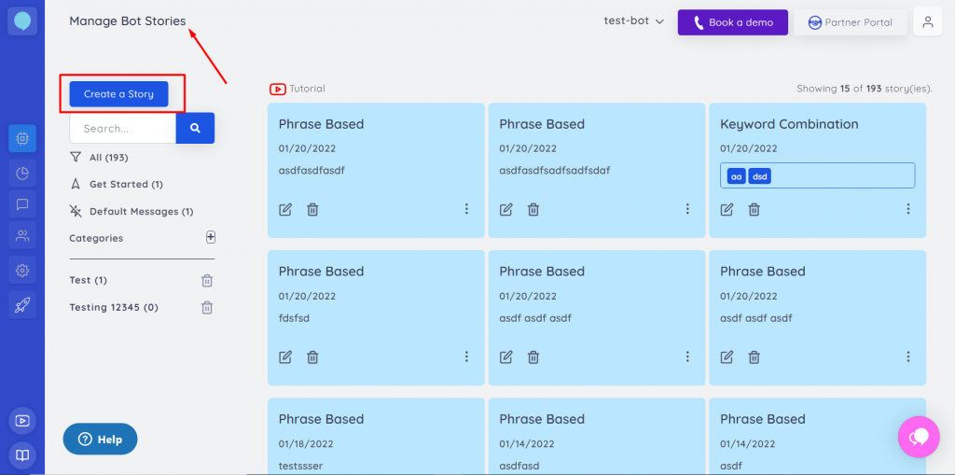Click into the Search input field
955x475 pixels.
pos(122,128)
